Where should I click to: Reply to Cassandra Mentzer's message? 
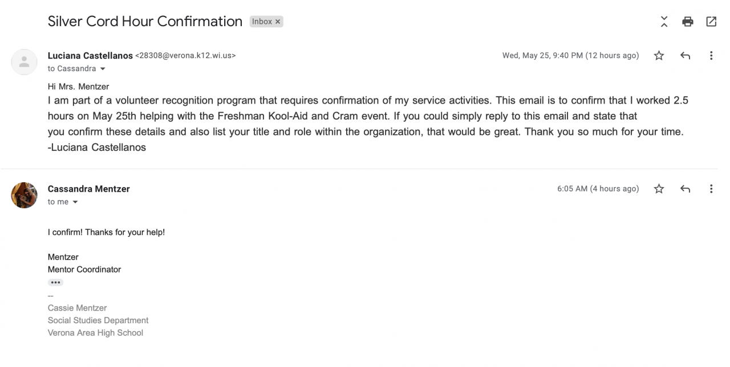pyautogui.click(x=686, y=189)
